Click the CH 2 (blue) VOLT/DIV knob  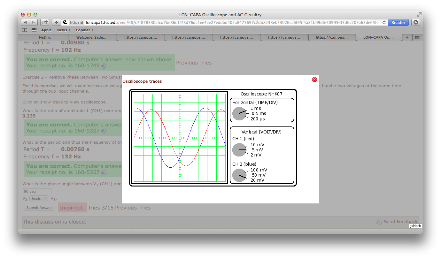click(x=239, y=175)
